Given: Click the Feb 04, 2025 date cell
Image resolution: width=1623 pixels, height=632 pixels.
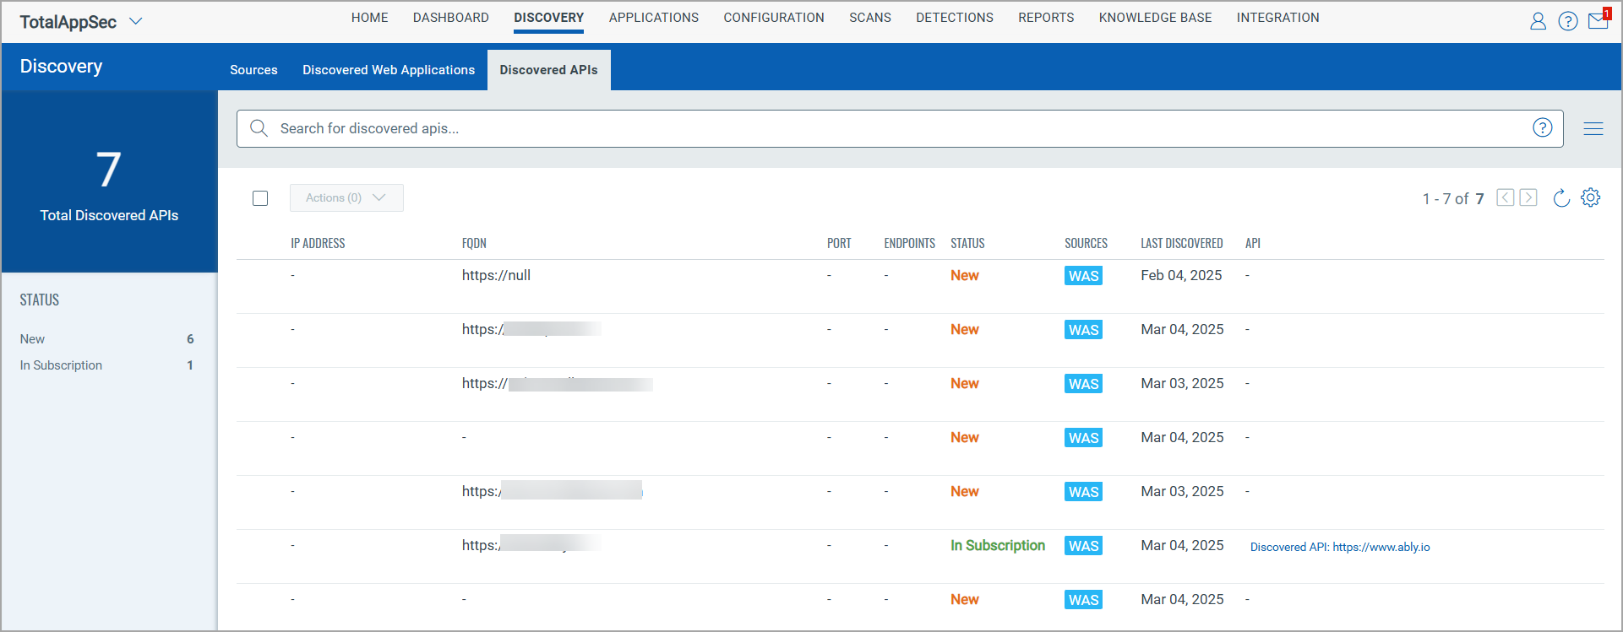Looking at the screenshot, I should point(1181,275).
